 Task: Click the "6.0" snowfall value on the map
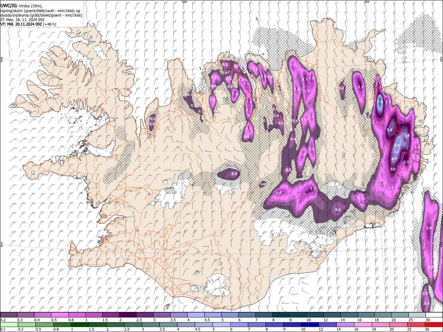[397, 146]
